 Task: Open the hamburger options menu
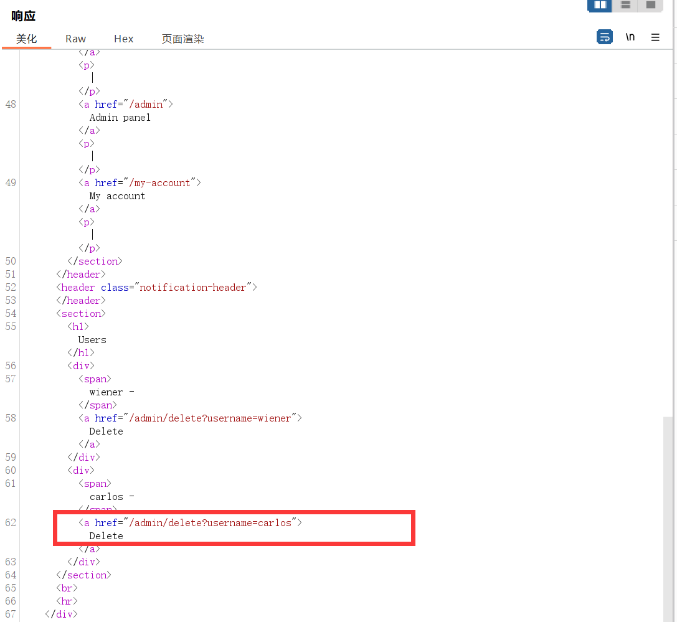(655, 37)
